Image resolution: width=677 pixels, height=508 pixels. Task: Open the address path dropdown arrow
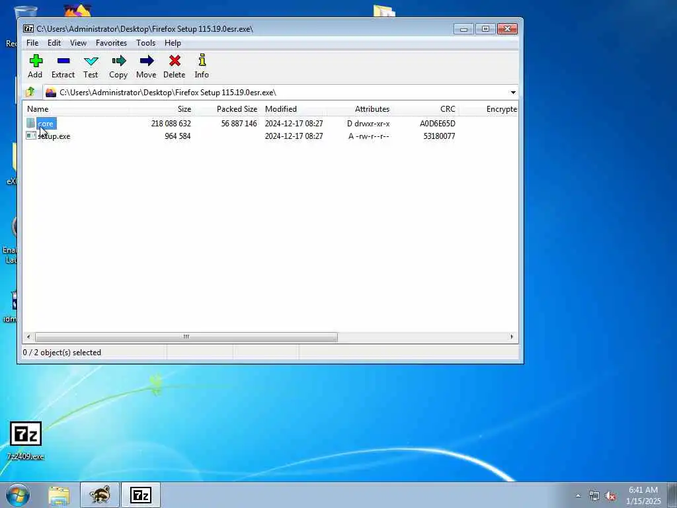513,93
